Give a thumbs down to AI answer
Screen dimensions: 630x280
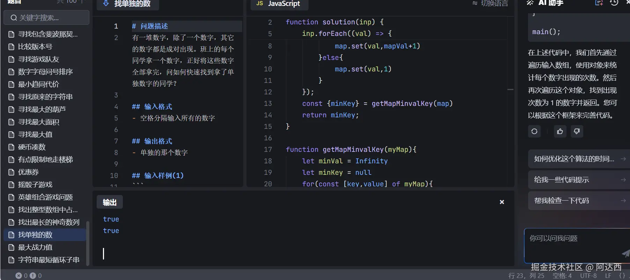577,131
